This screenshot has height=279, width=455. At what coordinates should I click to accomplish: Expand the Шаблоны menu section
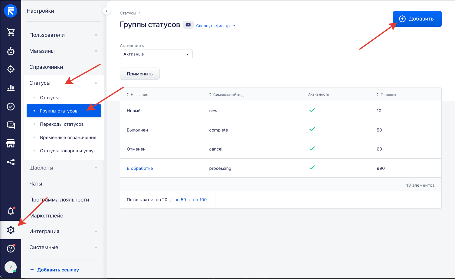[64, 168]
